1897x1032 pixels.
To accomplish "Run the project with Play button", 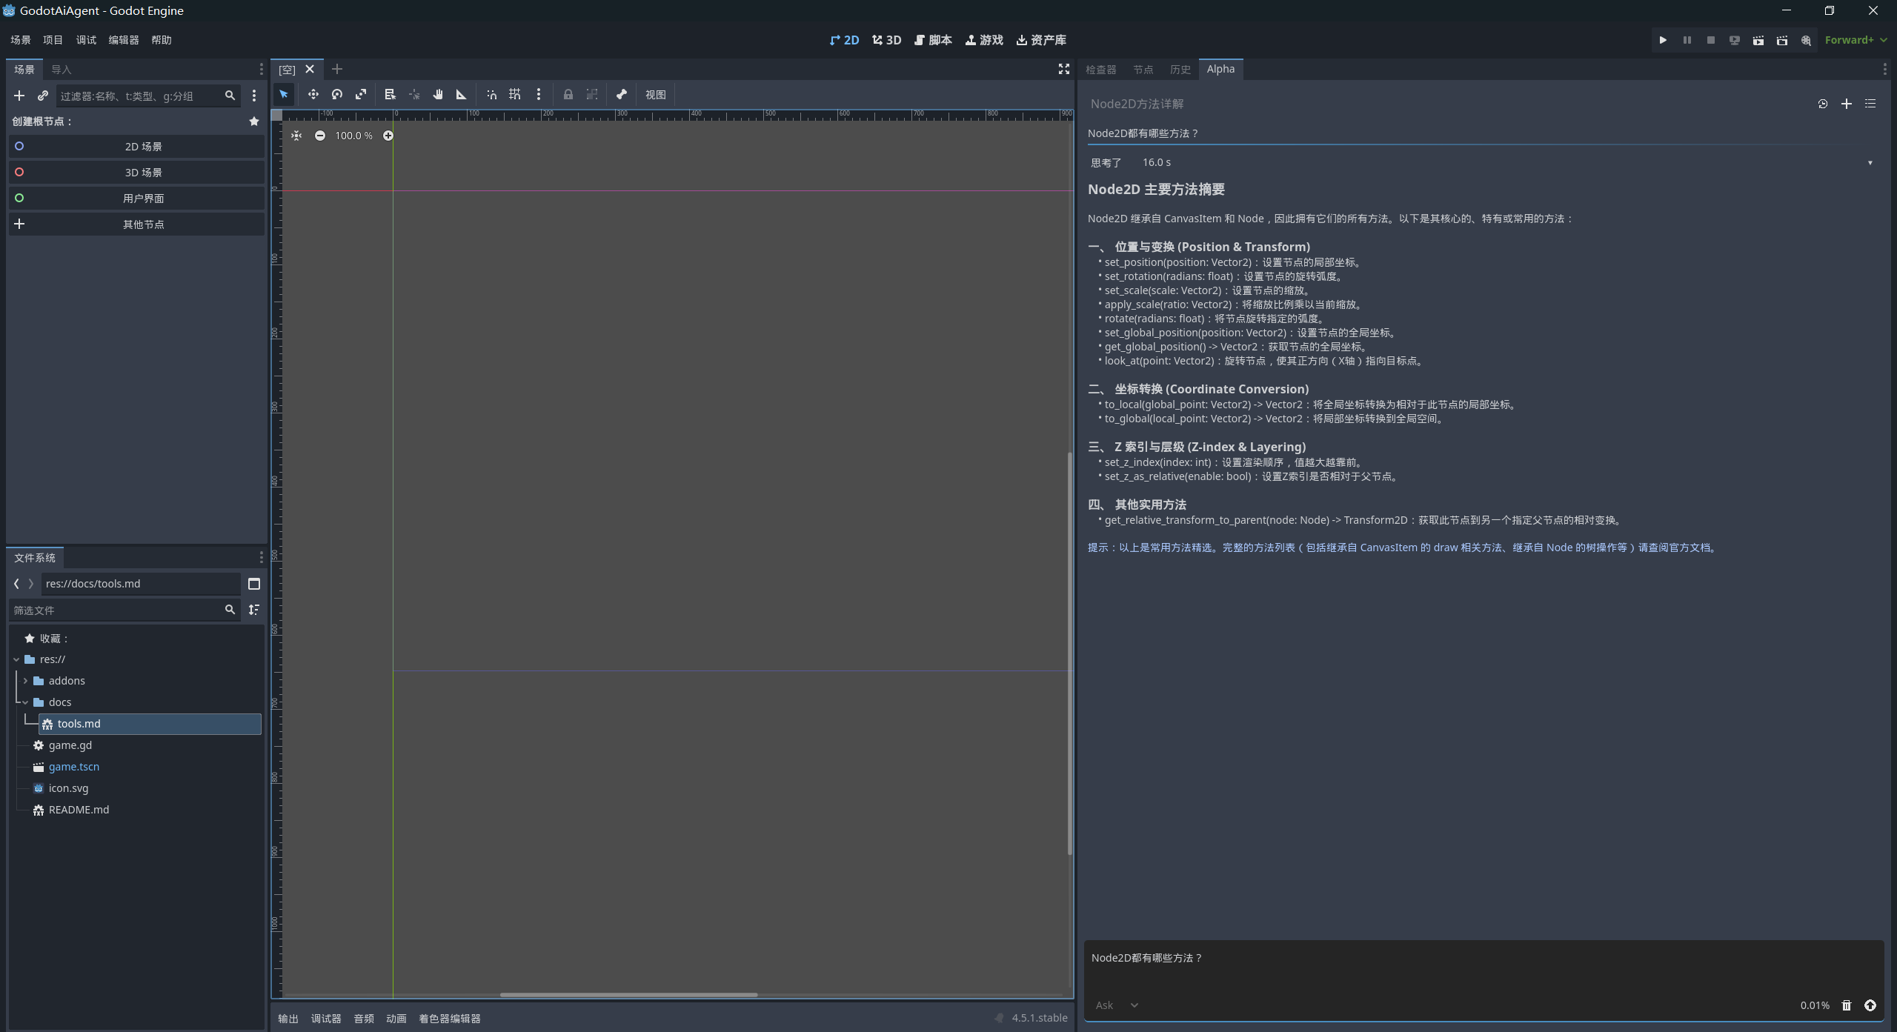I will (x=1663, y=40).
